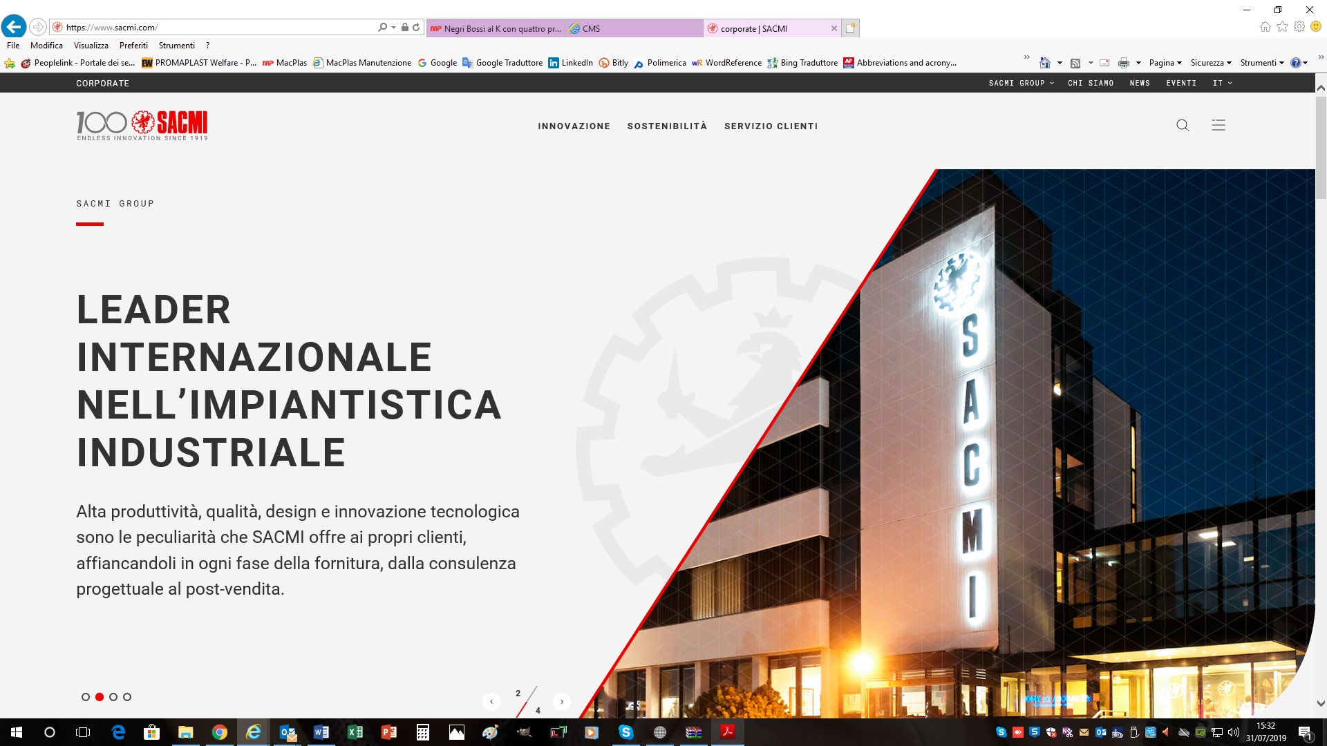This screenshot has width=1327, height=746.
Task: Expand the print icon dropdown arrow
Action: tap(1138, 63)
